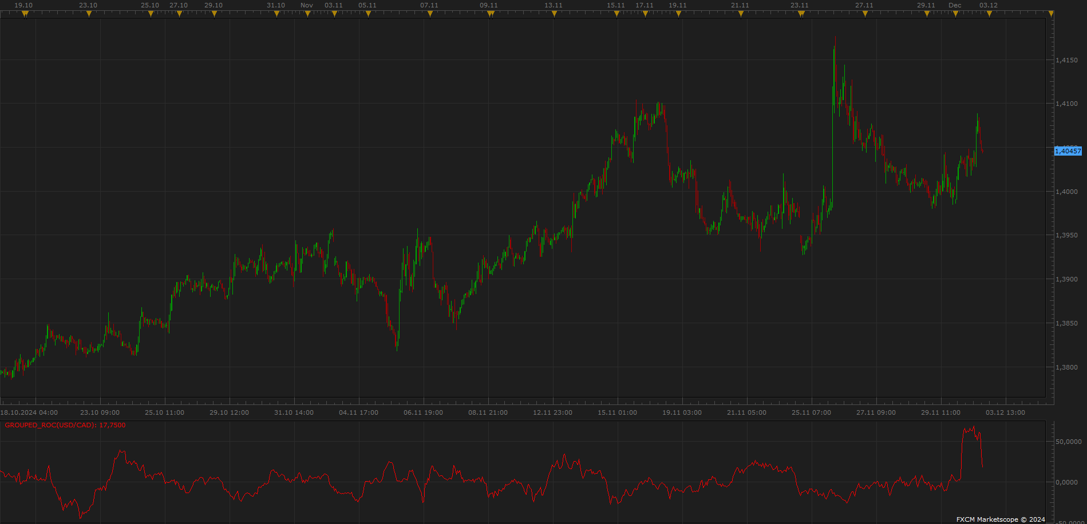Screen dimensions: 1087x524
Task: Select the Dec month marker triangle
Action: click(x=955, y=14)
